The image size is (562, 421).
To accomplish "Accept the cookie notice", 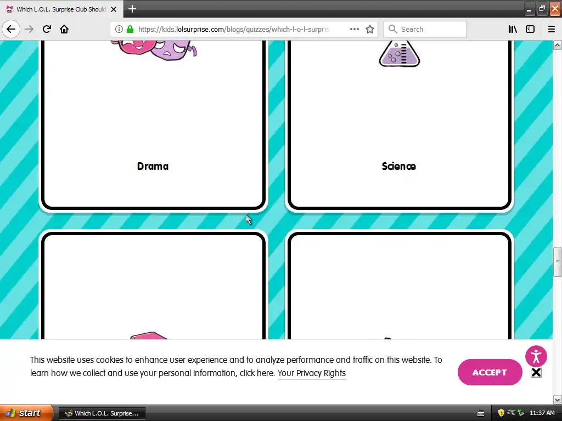I will click(x=490, y=372).
